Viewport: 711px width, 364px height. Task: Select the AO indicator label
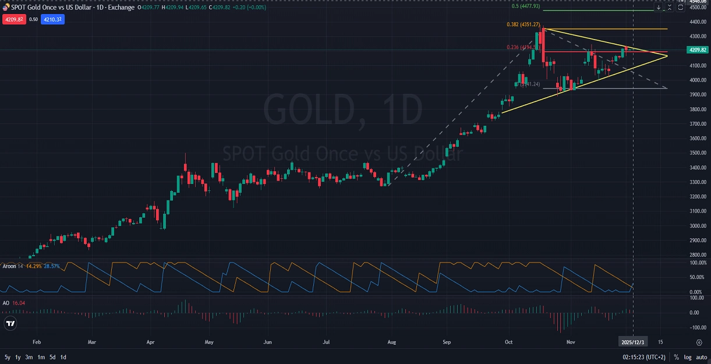(6, 303)
